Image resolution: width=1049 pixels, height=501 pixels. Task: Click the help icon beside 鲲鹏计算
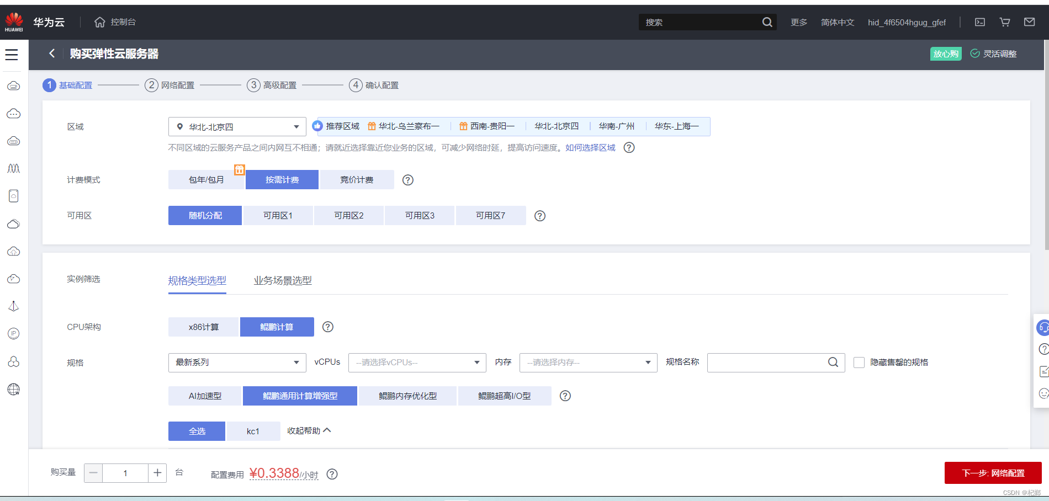point(328,327)
